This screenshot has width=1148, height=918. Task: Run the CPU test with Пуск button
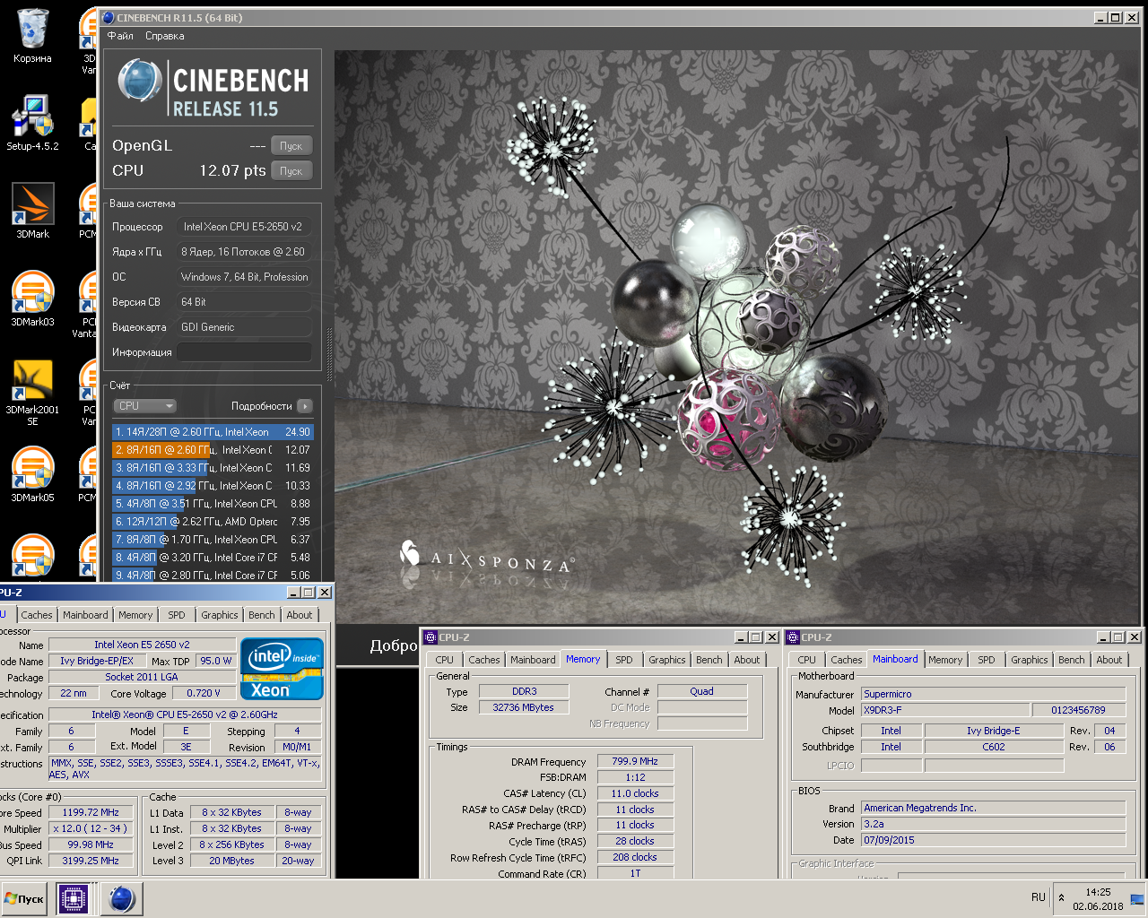pyautogui.click(x=291, y=170)
